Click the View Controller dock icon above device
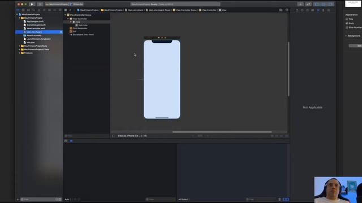The height and width of the screenshot is (203, 362). [159, 38]
